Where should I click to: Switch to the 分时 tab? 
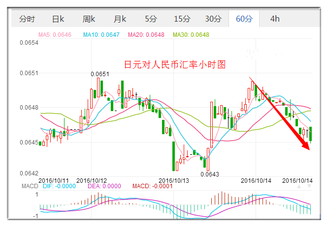27,19
